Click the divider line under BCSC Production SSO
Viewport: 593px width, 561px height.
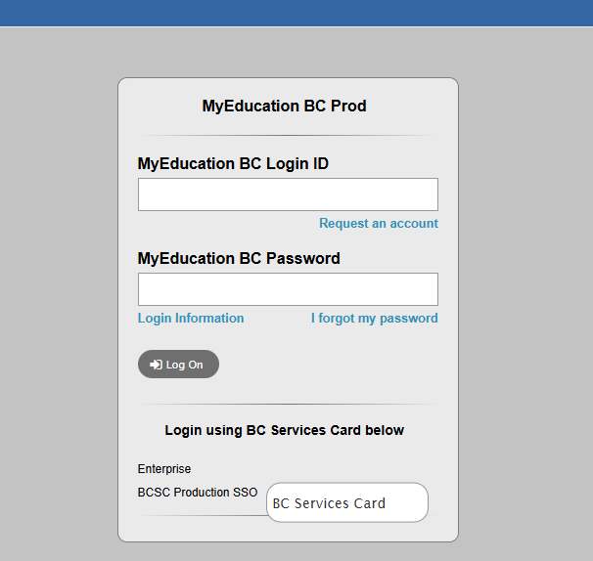(196, 515)
